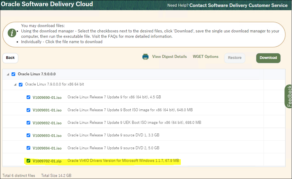
Task: Toggle the V1009694-01.iso checkbox
Action: point(28,148)
